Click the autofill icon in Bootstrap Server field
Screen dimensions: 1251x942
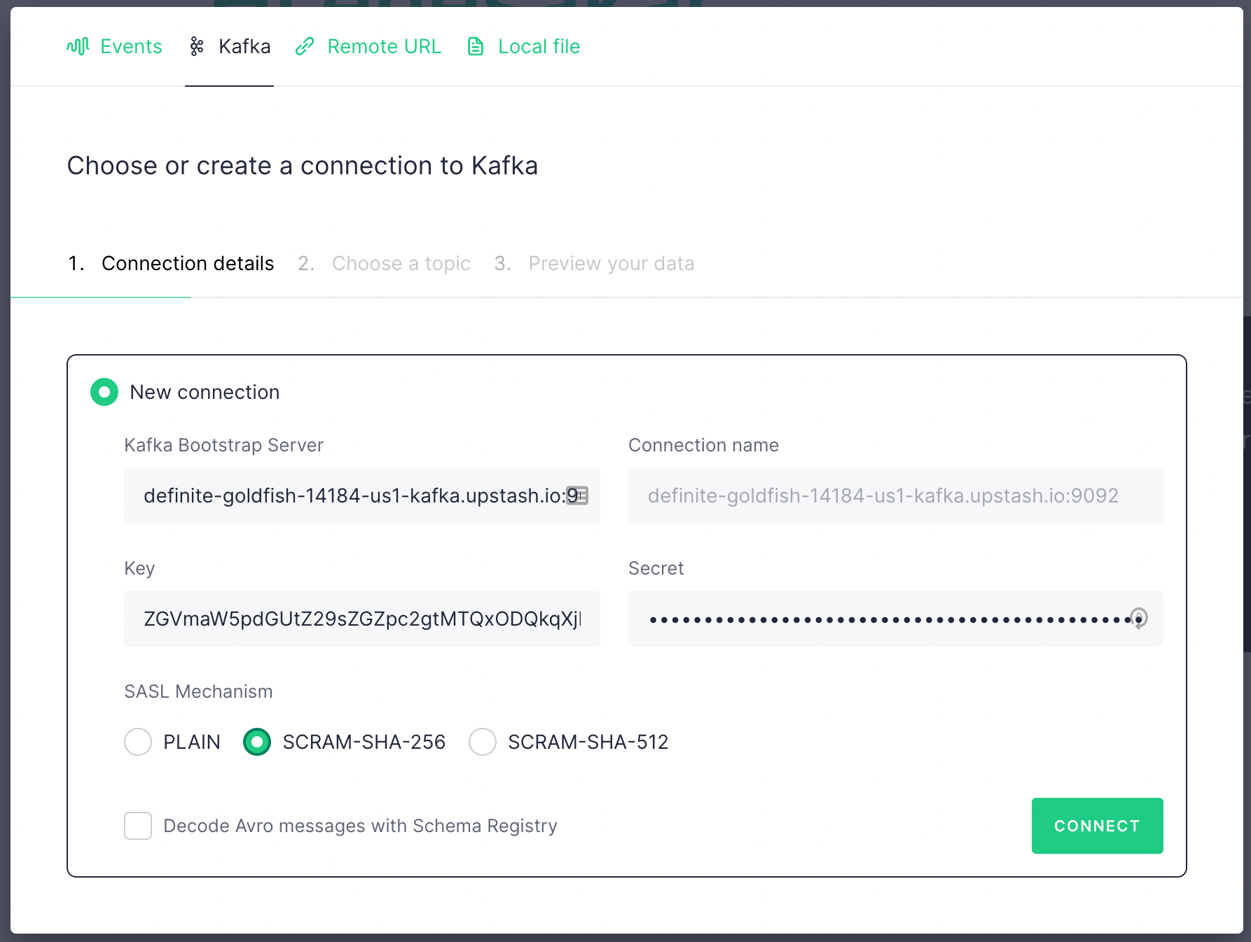[577, 495]
